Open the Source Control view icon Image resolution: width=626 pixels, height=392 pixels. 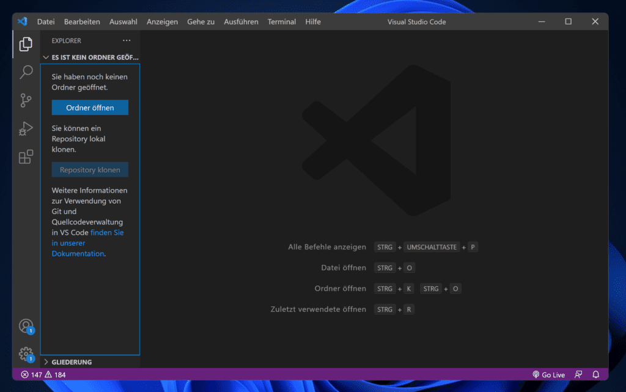point(26,100)
